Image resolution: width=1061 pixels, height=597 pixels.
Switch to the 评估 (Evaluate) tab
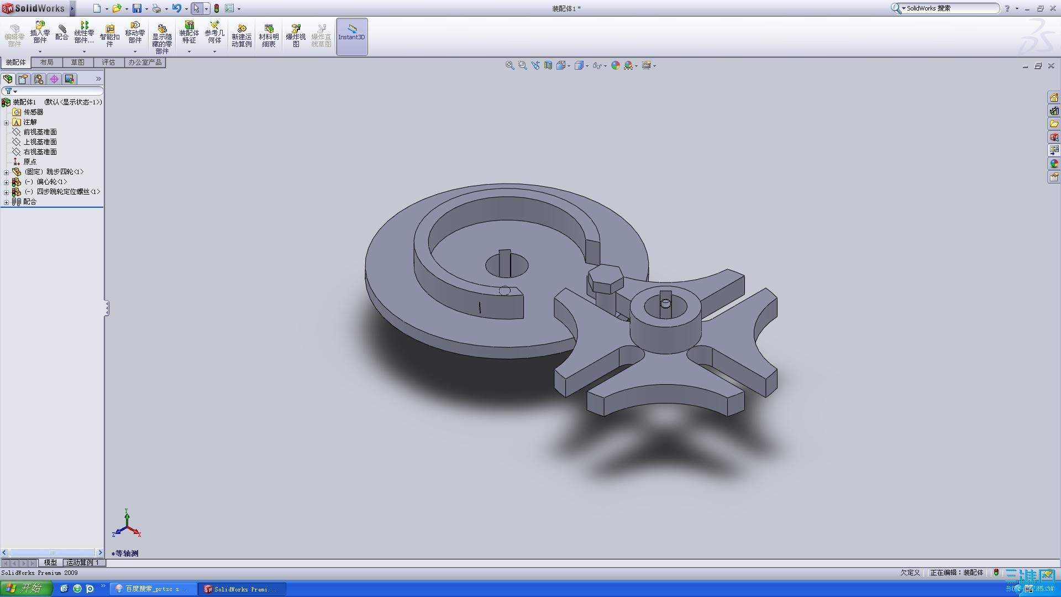tap(108, 62)
